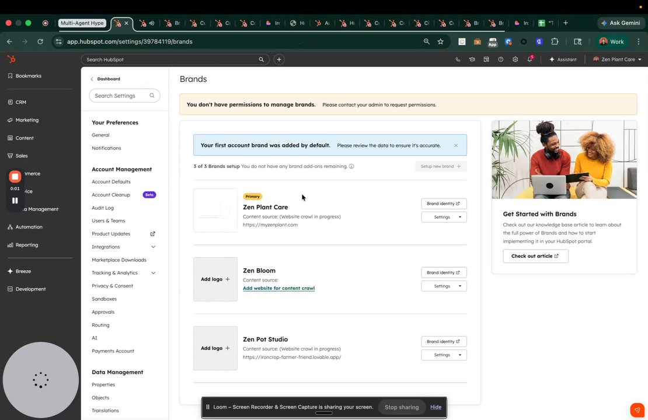Reload the page in browser
648x420 pixels.
(40, 41)
